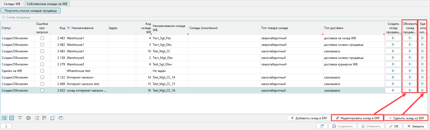The height and width of the screenshot is (130, 430).
Task: Open Наименование column dropdown arrow
Action: pyautogui.click(x=68, y=28)
